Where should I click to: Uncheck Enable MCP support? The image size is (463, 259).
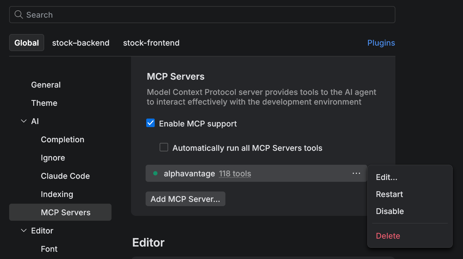pyautogui.click(x=150, y=123)
